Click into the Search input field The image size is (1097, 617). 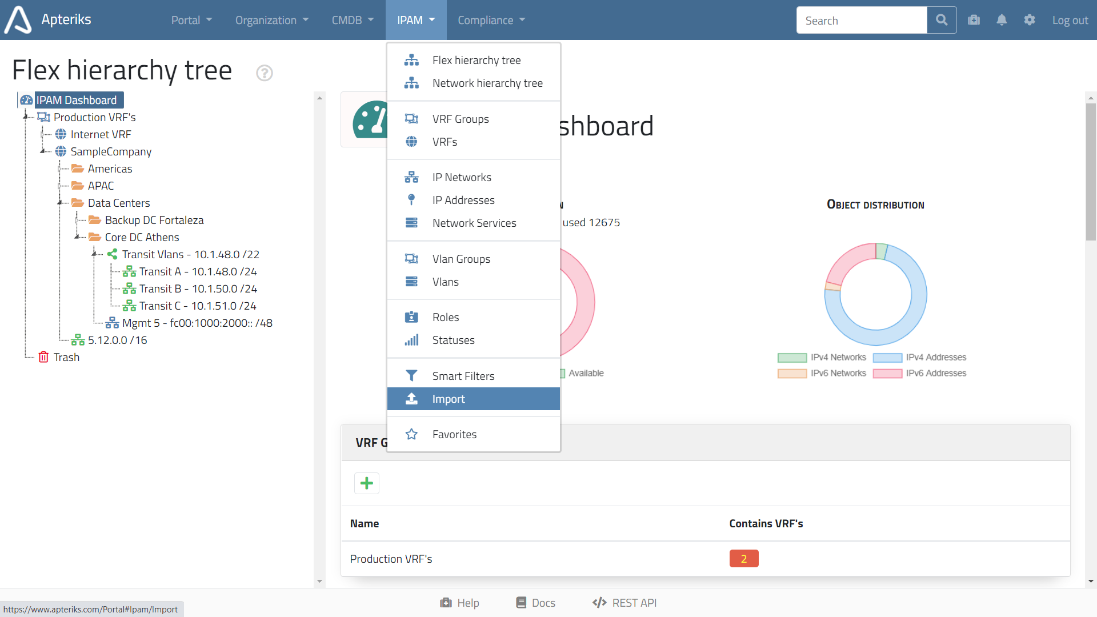[x=861, y=21]
